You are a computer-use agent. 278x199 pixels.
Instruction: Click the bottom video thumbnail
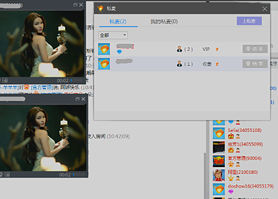coord(43,138)
